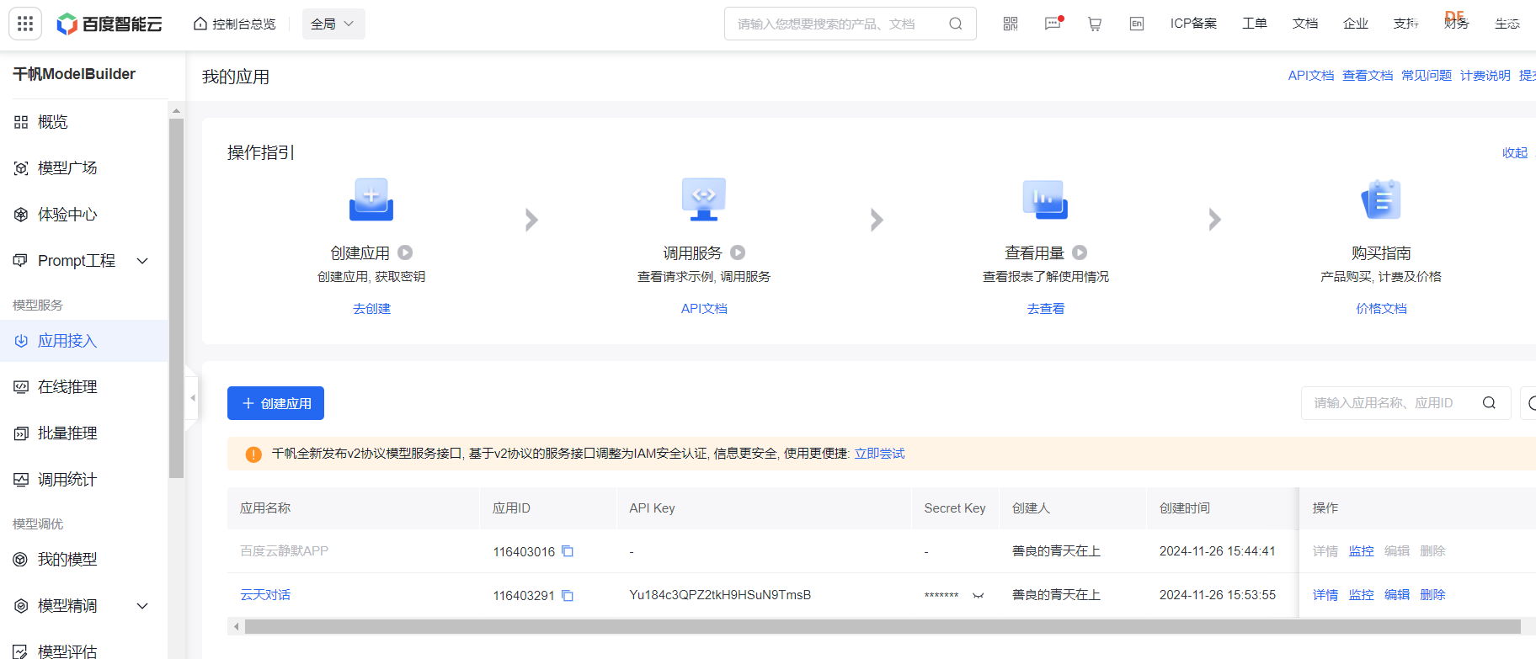Click 立即尝试 in the v2 notice banner
This screenshot has width=1536, height=659.
pyautogui.click(x=879, y=454)
